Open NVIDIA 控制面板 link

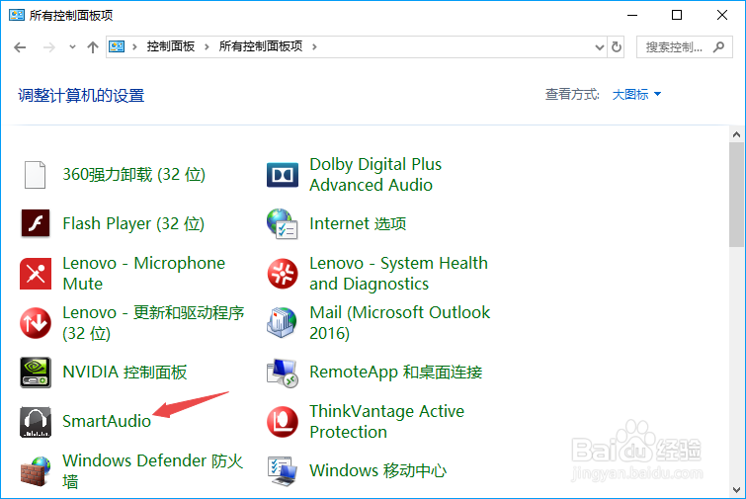[x=124, y=372]
